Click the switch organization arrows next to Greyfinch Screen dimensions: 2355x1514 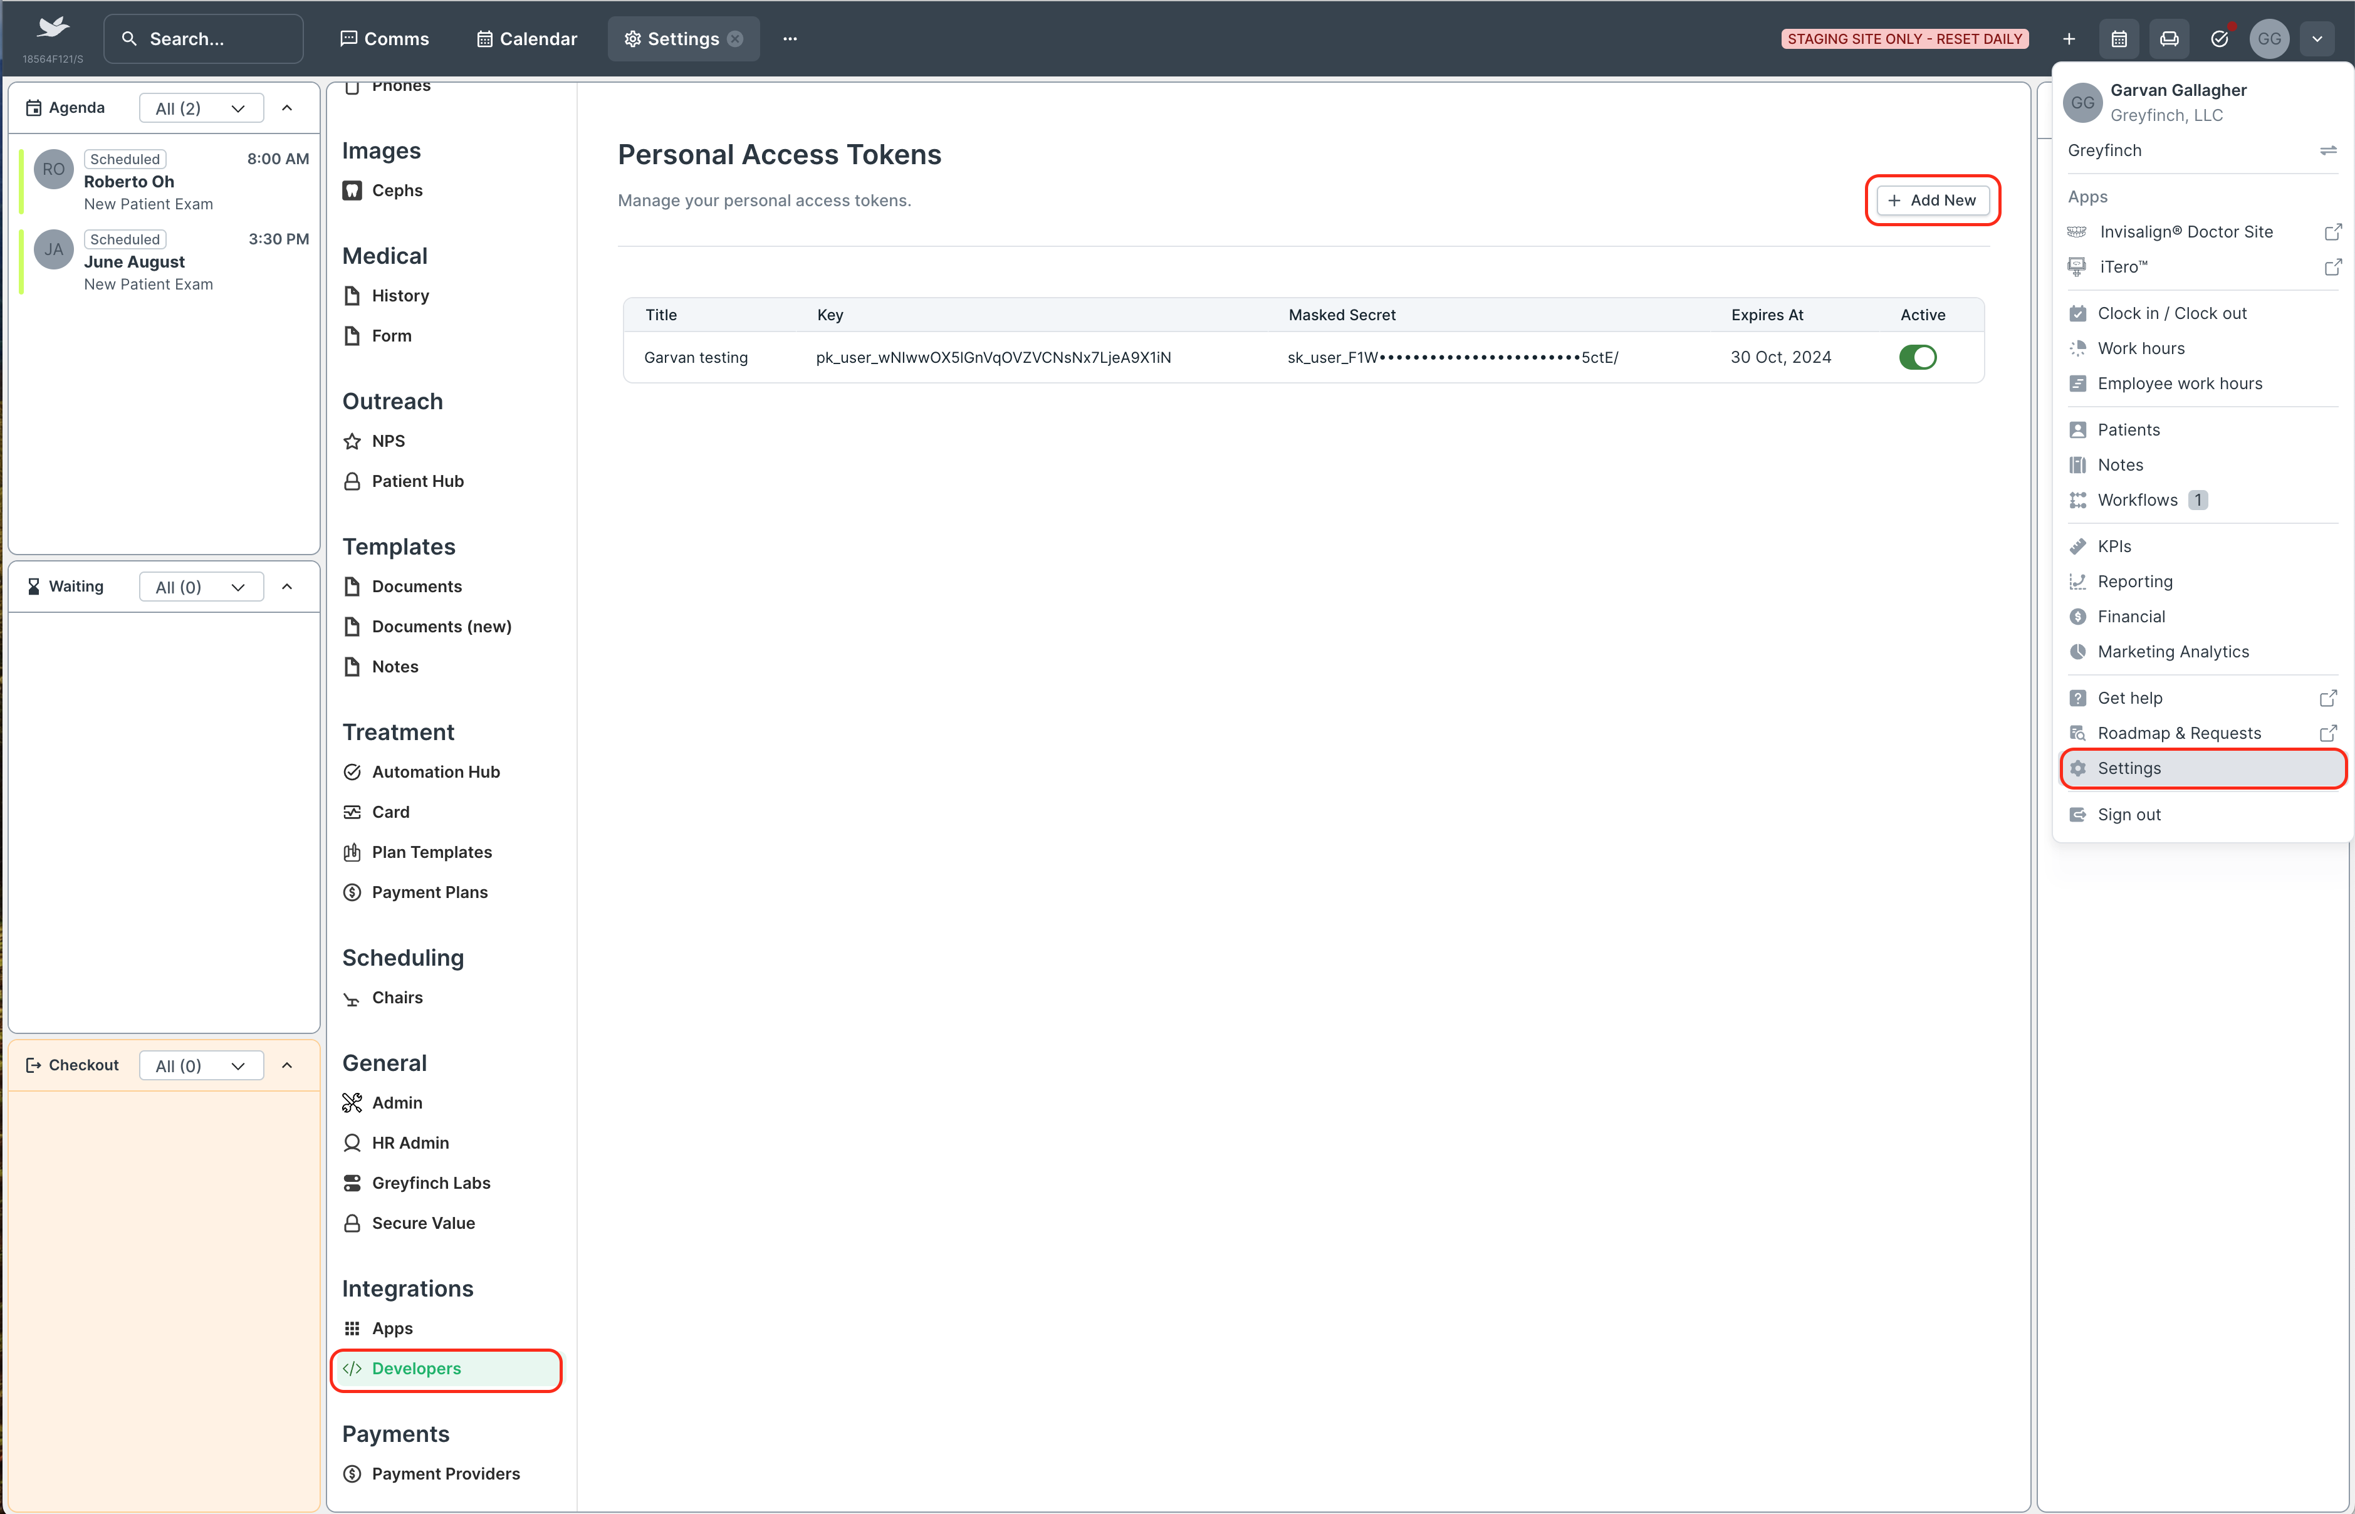(x=2329, y=150)
